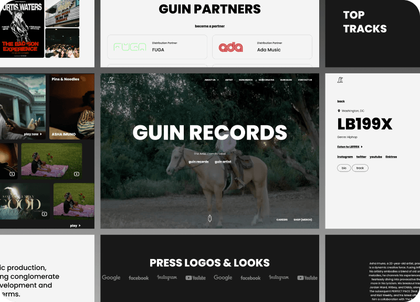This screenshot has width=420, height=302.
Task: Click the GUIN PARTNERS heading
Action: click(x=209, y=9)
